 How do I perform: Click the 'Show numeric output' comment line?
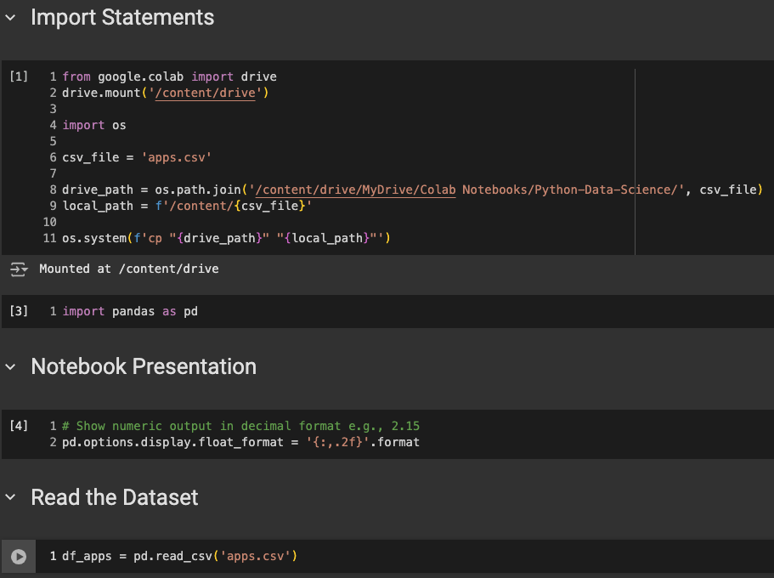[240, 426]
